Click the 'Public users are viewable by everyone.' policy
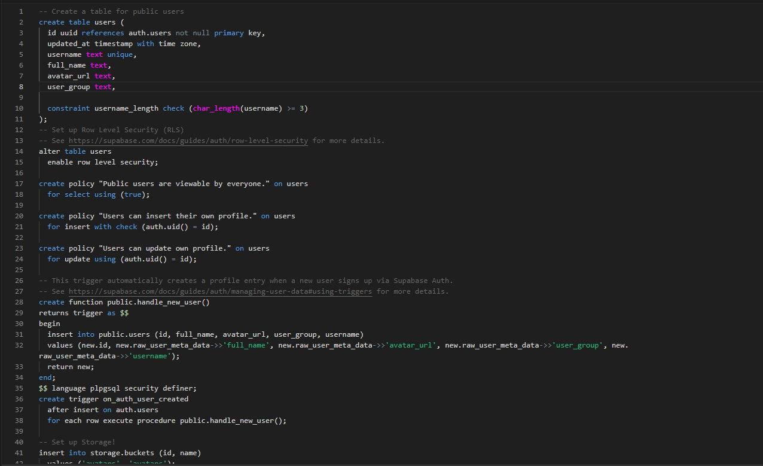The width and height of the screenshot is (763, 466). 173,184
